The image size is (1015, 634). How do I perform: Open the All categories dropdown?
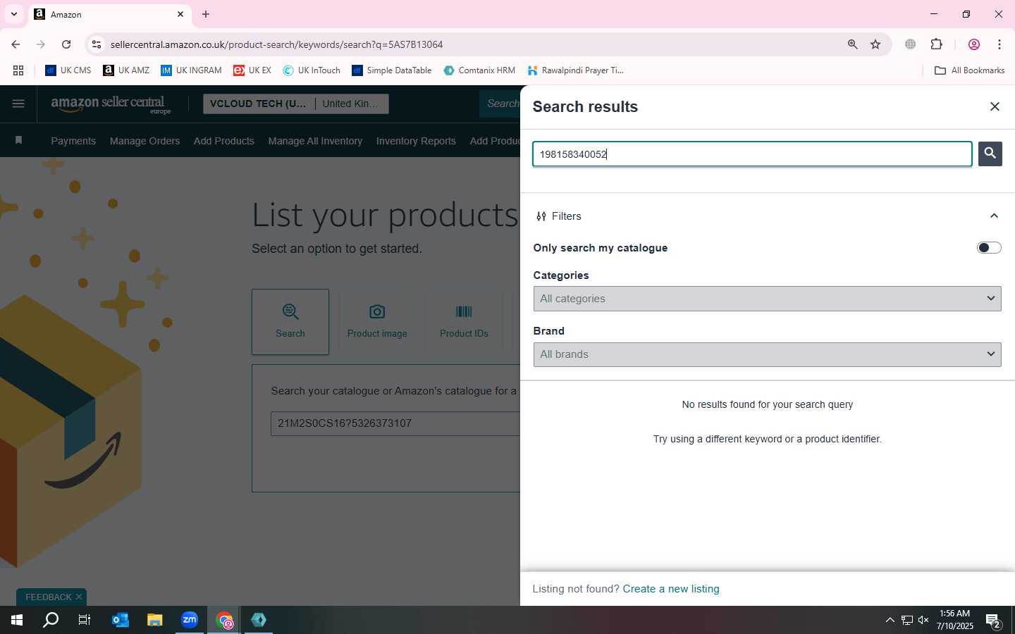click(767, 299)
